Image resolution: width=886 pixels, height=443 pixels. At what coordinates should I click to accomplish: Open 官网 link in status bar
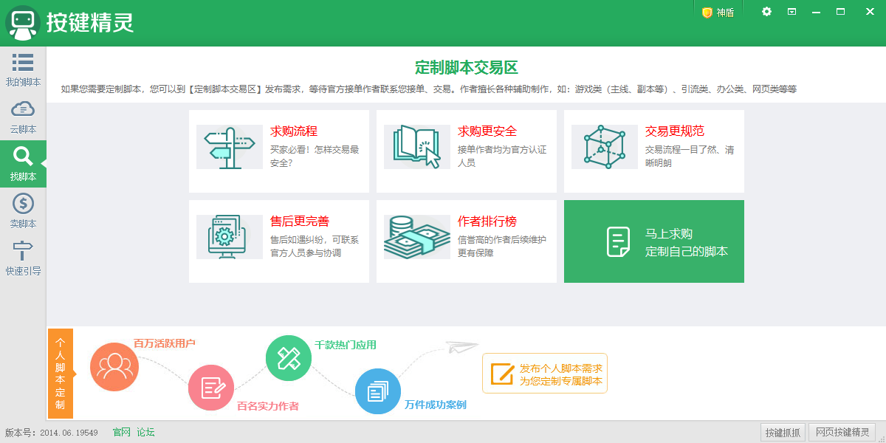(x=122, y=433)
